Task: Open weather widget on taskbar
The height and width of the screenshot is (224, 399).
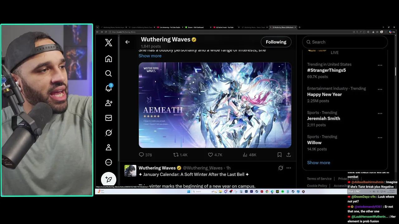Action: pyautogui.click(x=101, y=192)
